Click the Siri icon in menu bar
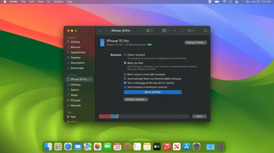The height and width of the screenshot is (153, 274). tap(242, 2)
